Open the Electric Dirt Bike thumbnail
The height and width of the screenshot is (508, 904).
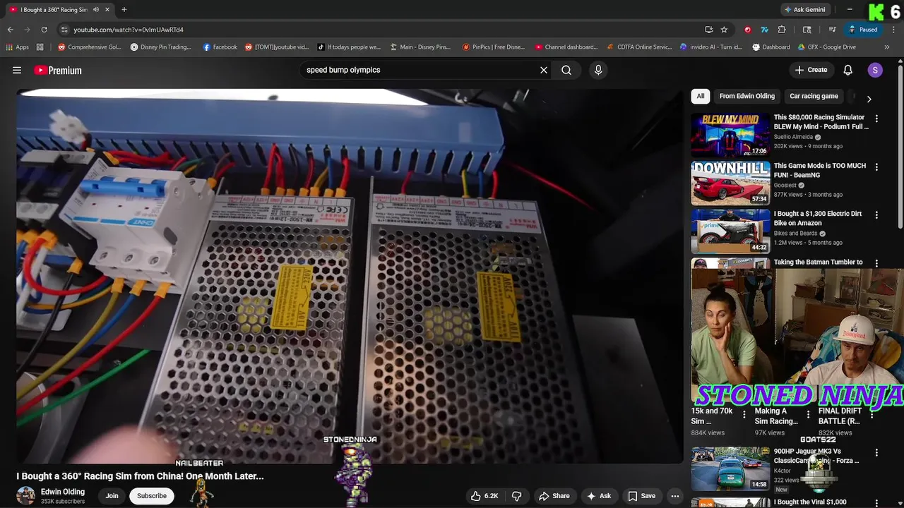pos(730,231)
